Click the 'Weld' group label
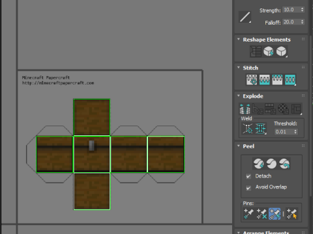Image resolution: width=313 pixels, height=234 pixels. click(x=246, y=118)
